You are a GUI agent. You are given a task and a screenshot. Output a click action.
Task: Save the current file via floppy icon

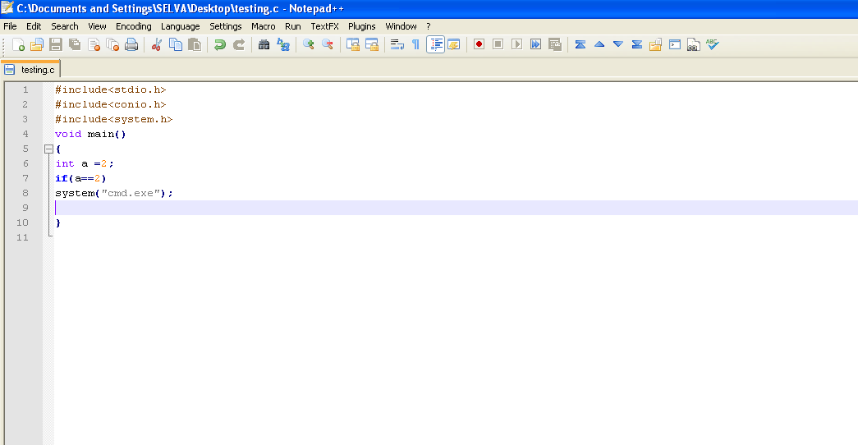click(x=56, y=44)
